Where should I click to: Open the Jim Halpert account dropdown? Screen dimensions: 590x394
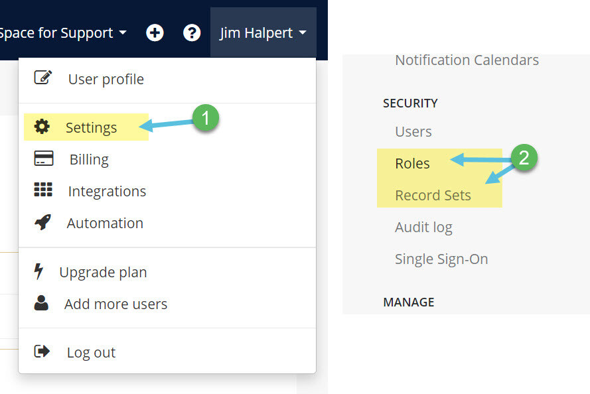(263, 32)
